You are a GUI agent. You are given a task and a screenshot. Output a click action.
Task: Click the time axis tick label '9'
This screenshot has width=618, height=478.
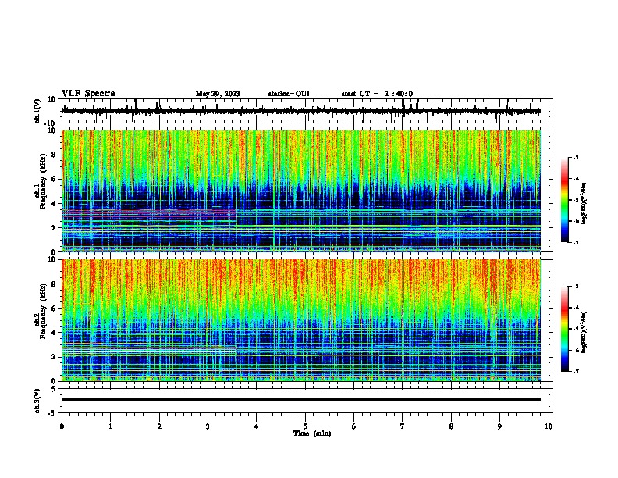499,426
